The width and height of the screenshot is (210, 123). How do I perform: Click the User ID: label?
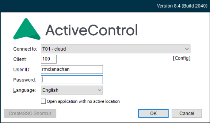[22, 70]
